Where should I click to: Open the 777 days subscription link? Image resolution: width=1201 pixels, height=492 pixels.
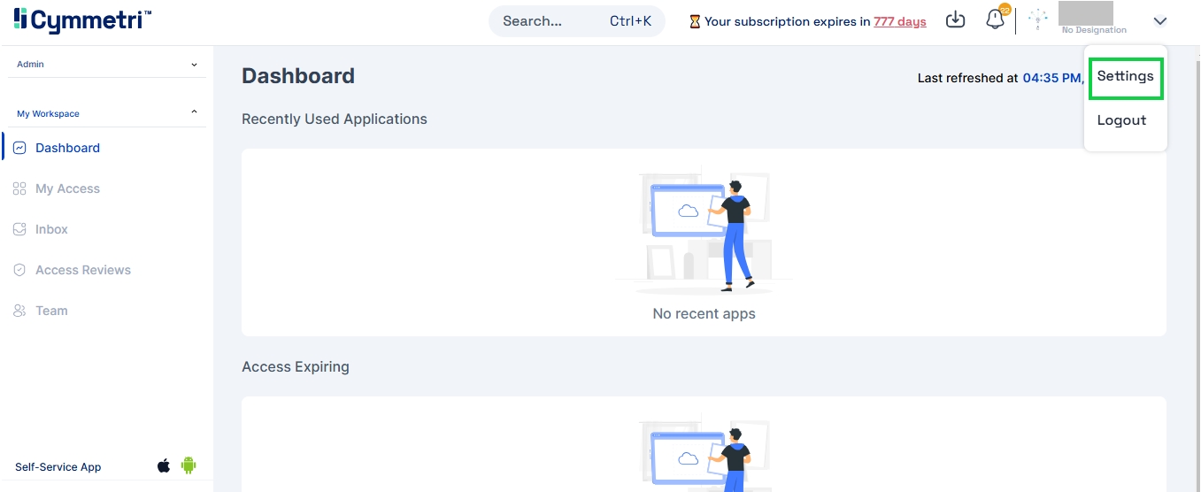(x=899, y=21)
